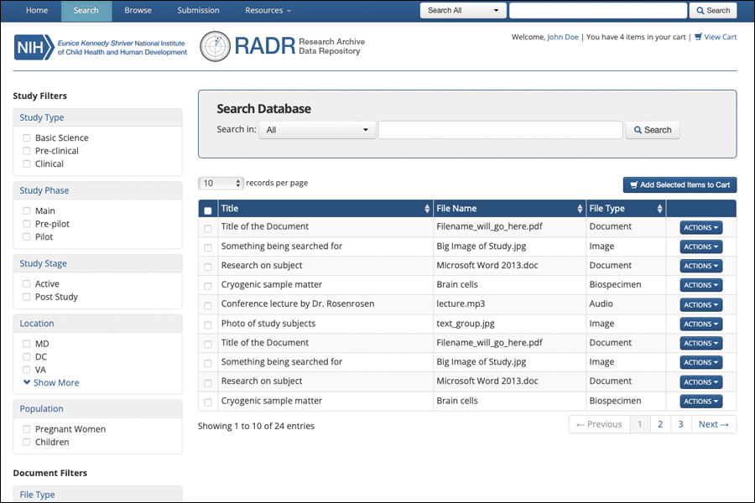Open the Resources dropdown menu
755x503 pixels.
coord(267,11)
